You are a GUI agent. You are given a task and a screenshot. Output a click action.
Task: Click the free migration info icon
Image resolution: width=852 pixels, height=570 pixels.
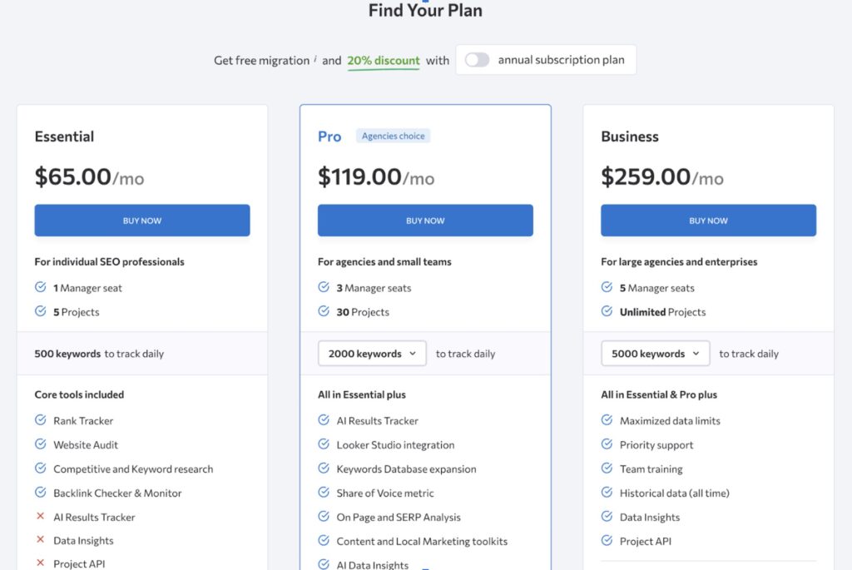315,59
